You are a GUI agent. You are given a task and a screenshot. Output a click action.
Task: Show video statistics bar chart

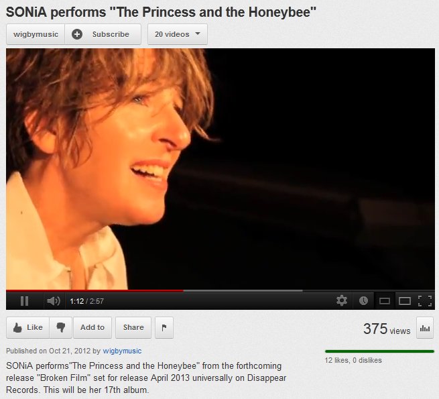425,328
